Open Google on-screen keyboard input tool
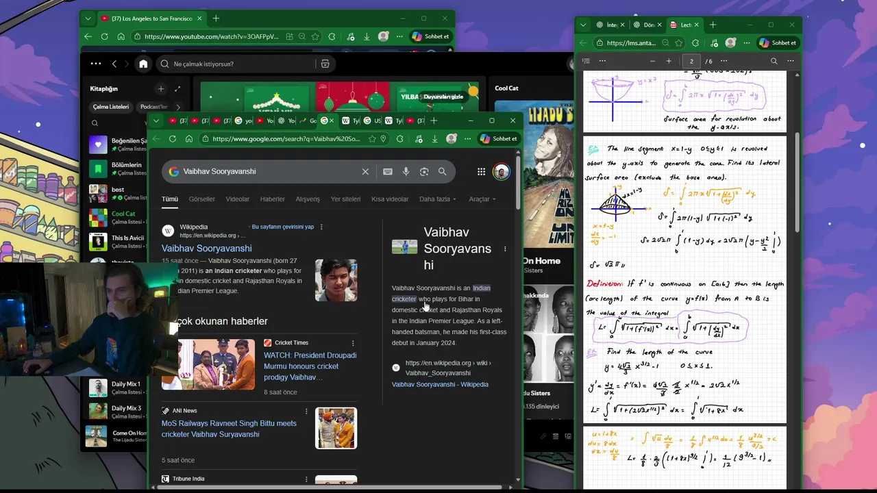The height and width of the screenshot is (493, 877). pyautogui.click(x=388, y=172)
